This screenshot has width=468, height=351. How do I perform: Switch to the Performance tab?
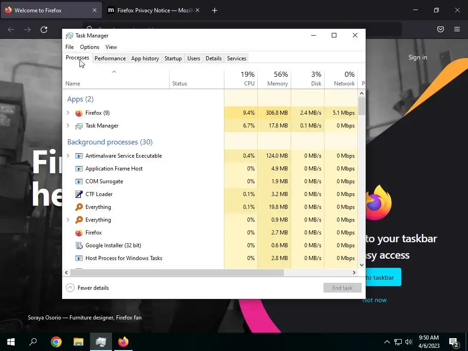[110, 58]
